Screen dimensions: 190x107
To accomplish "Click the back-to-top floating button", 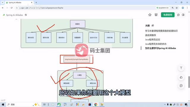I will 181,68.
